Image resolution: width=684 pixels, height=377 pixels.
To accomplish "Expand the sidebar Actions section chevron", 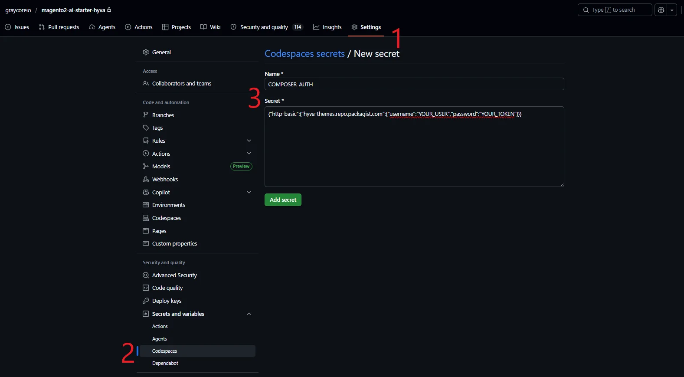I will click(x=249, y=153).
